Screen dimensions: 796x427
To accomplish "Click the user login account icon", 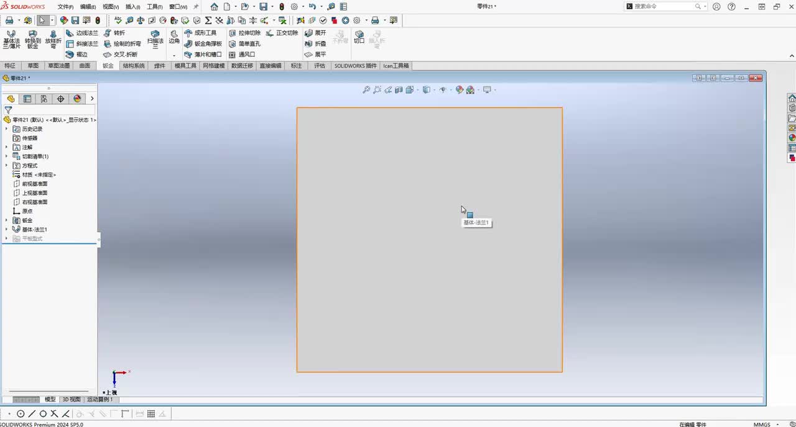I will pyautogui.click(x=716, y=7).
